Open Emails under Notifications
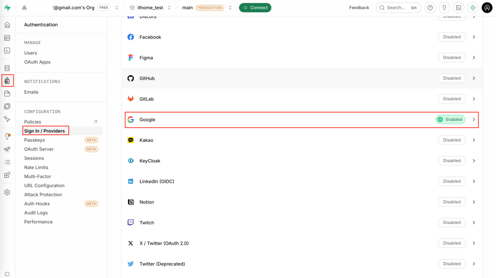 point(31,92)
